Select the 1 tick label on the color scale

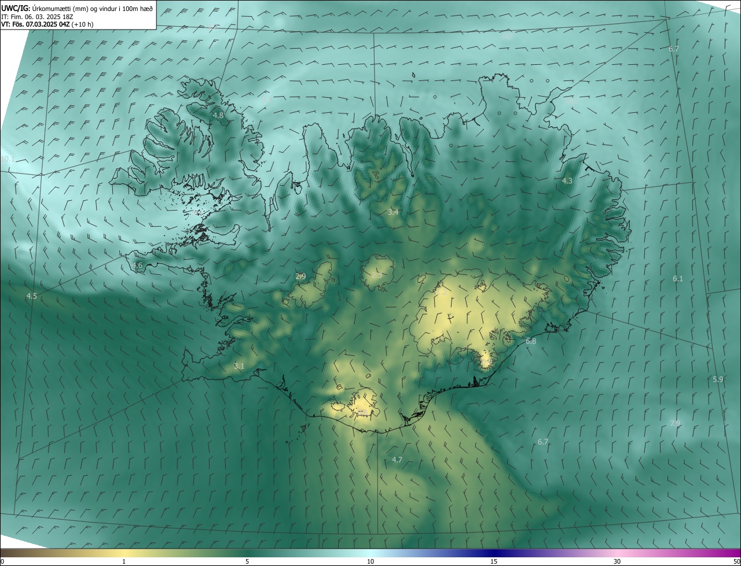pyautogui.click(x=124, y=561)
